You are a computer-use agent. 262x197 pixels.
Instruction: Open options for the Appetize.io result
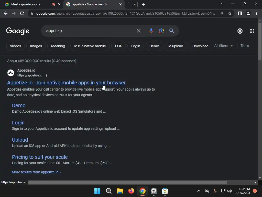click(x=47, y=75)
